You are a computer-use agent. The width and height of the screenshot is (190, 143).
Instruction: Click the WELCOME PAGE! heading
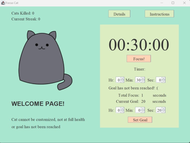(x=38, y=104)
